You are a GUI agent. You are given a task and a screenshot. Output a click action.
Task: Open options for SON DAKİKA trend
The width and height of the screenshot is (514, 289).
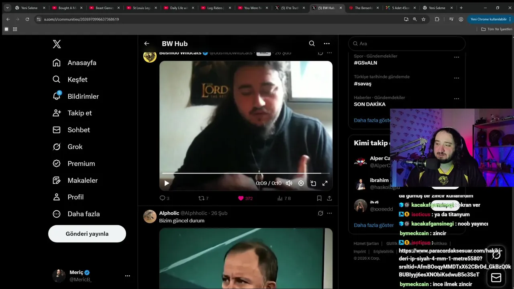(x=456, y=99)
